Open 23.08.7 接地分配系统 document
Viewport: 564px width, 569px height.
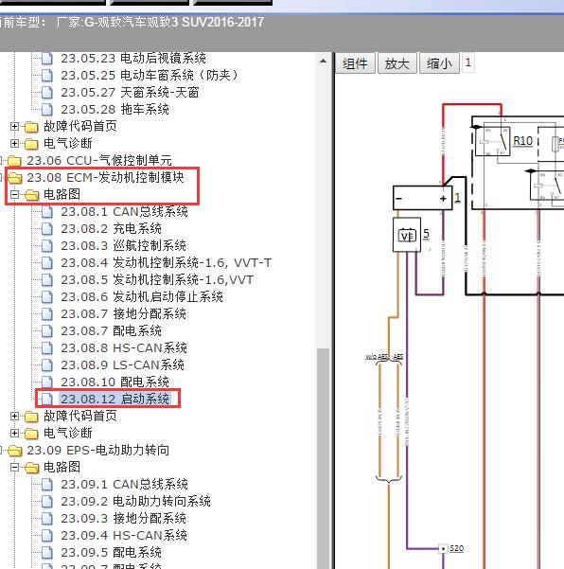(123, 314)
